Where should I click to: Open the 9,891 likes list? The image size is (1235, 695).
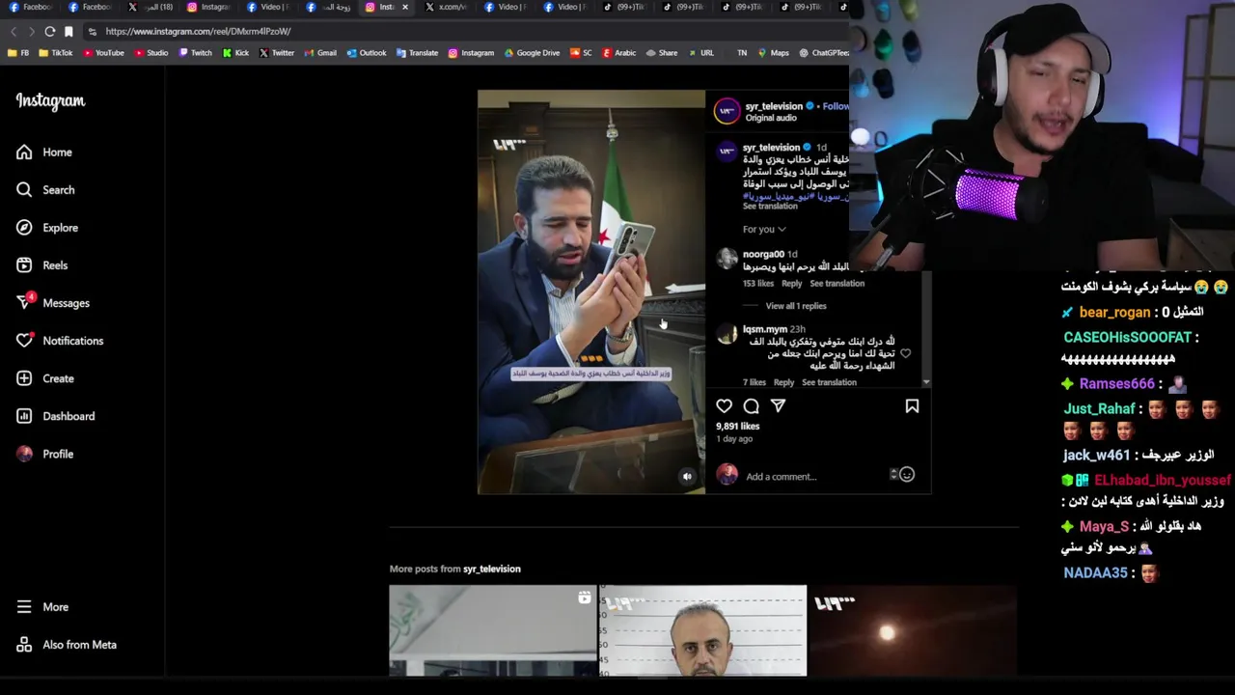coord(737,426)
